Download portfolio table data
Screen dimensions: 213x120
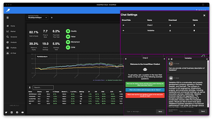pyautogui.click(x=30, y=88)
